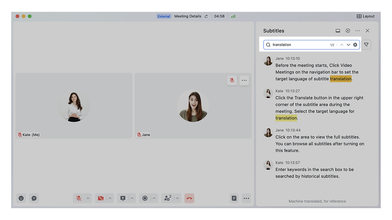The width and height of the screenshot is (392, 220).
Task: Click the meeting timer 04:58
Action: (219, 16)
